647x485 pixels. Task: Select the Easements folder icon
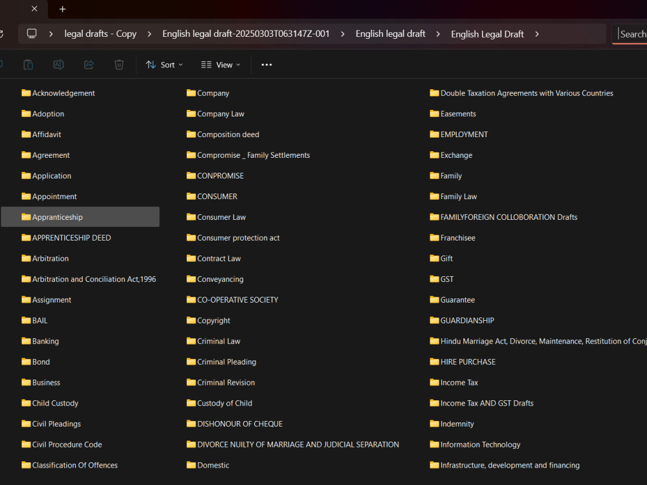pyautogui.click(x=435, y=113)
